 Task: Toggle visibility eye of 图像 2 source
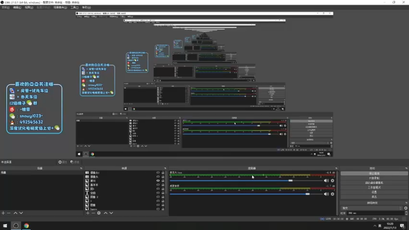(x=158, y=197)
